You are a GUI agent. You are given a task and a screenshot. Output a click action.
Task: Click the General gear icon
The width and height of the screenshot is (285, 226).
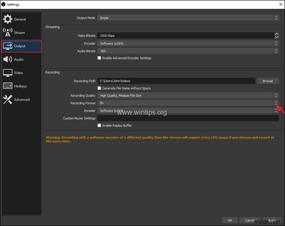8,19
